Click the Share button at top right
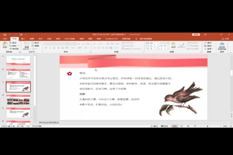This screenshot has width=233, height=155. point(225,39)
